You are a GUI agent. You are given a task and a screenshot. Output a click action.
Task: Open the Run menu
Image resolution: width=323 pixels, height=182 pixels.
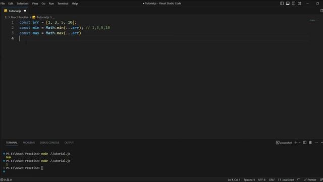[x=51, y=4]
